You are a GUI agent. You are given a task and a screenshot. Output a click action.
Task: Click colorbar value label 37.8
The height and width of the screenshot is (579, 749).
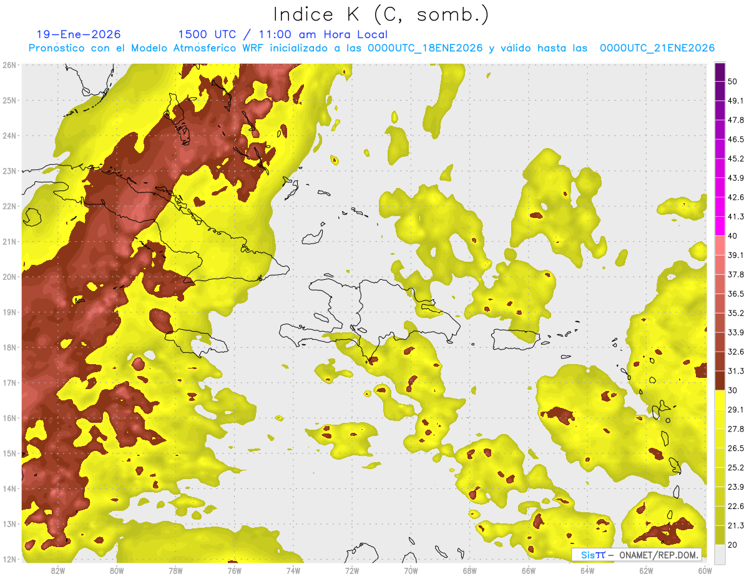735,274
